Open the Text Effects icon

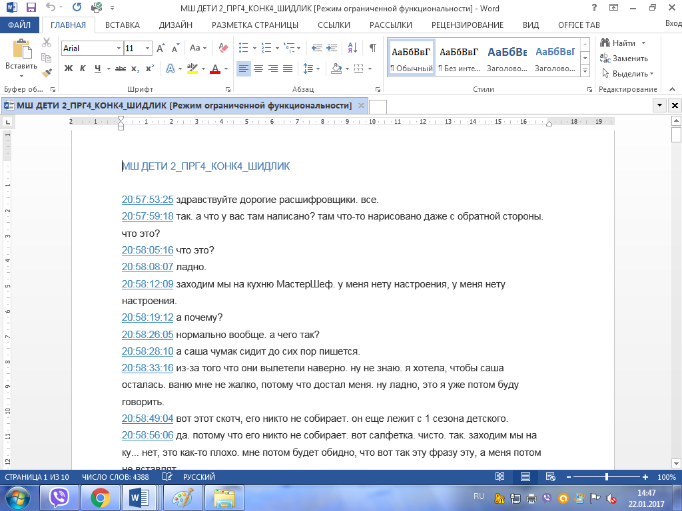170,69
